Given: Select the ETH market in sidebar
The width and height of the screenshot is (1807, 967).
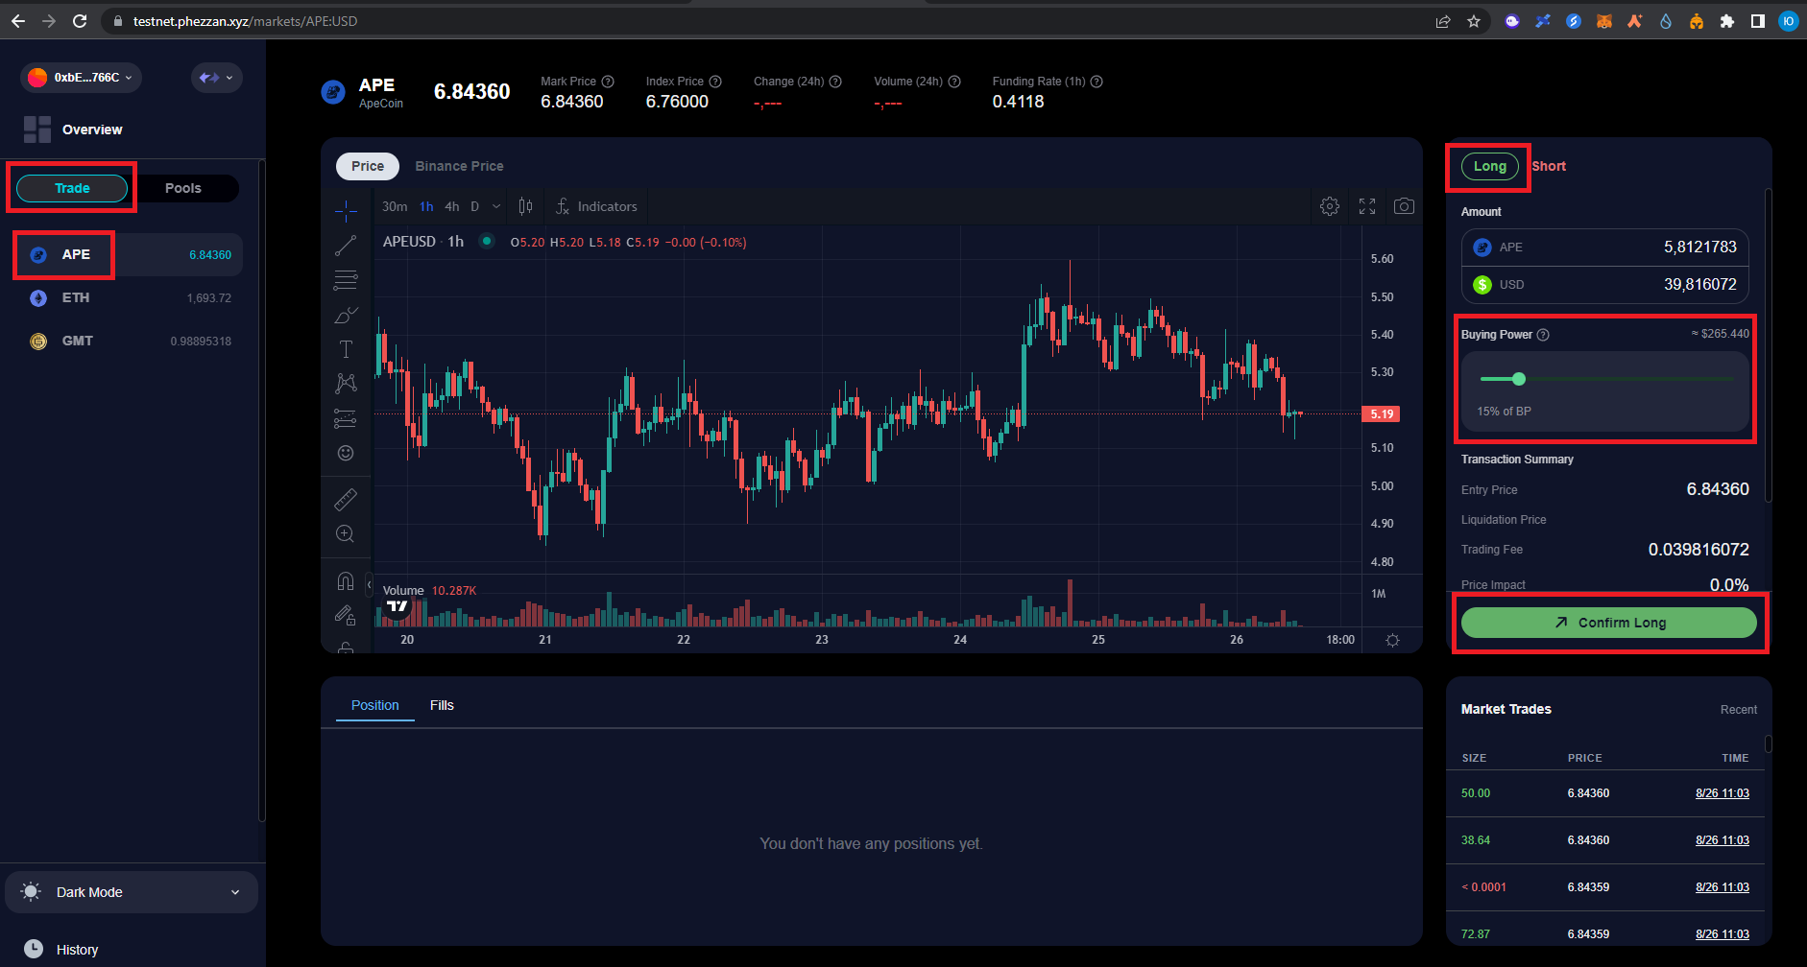Looking at the screenshot, I should coord(130,297).
